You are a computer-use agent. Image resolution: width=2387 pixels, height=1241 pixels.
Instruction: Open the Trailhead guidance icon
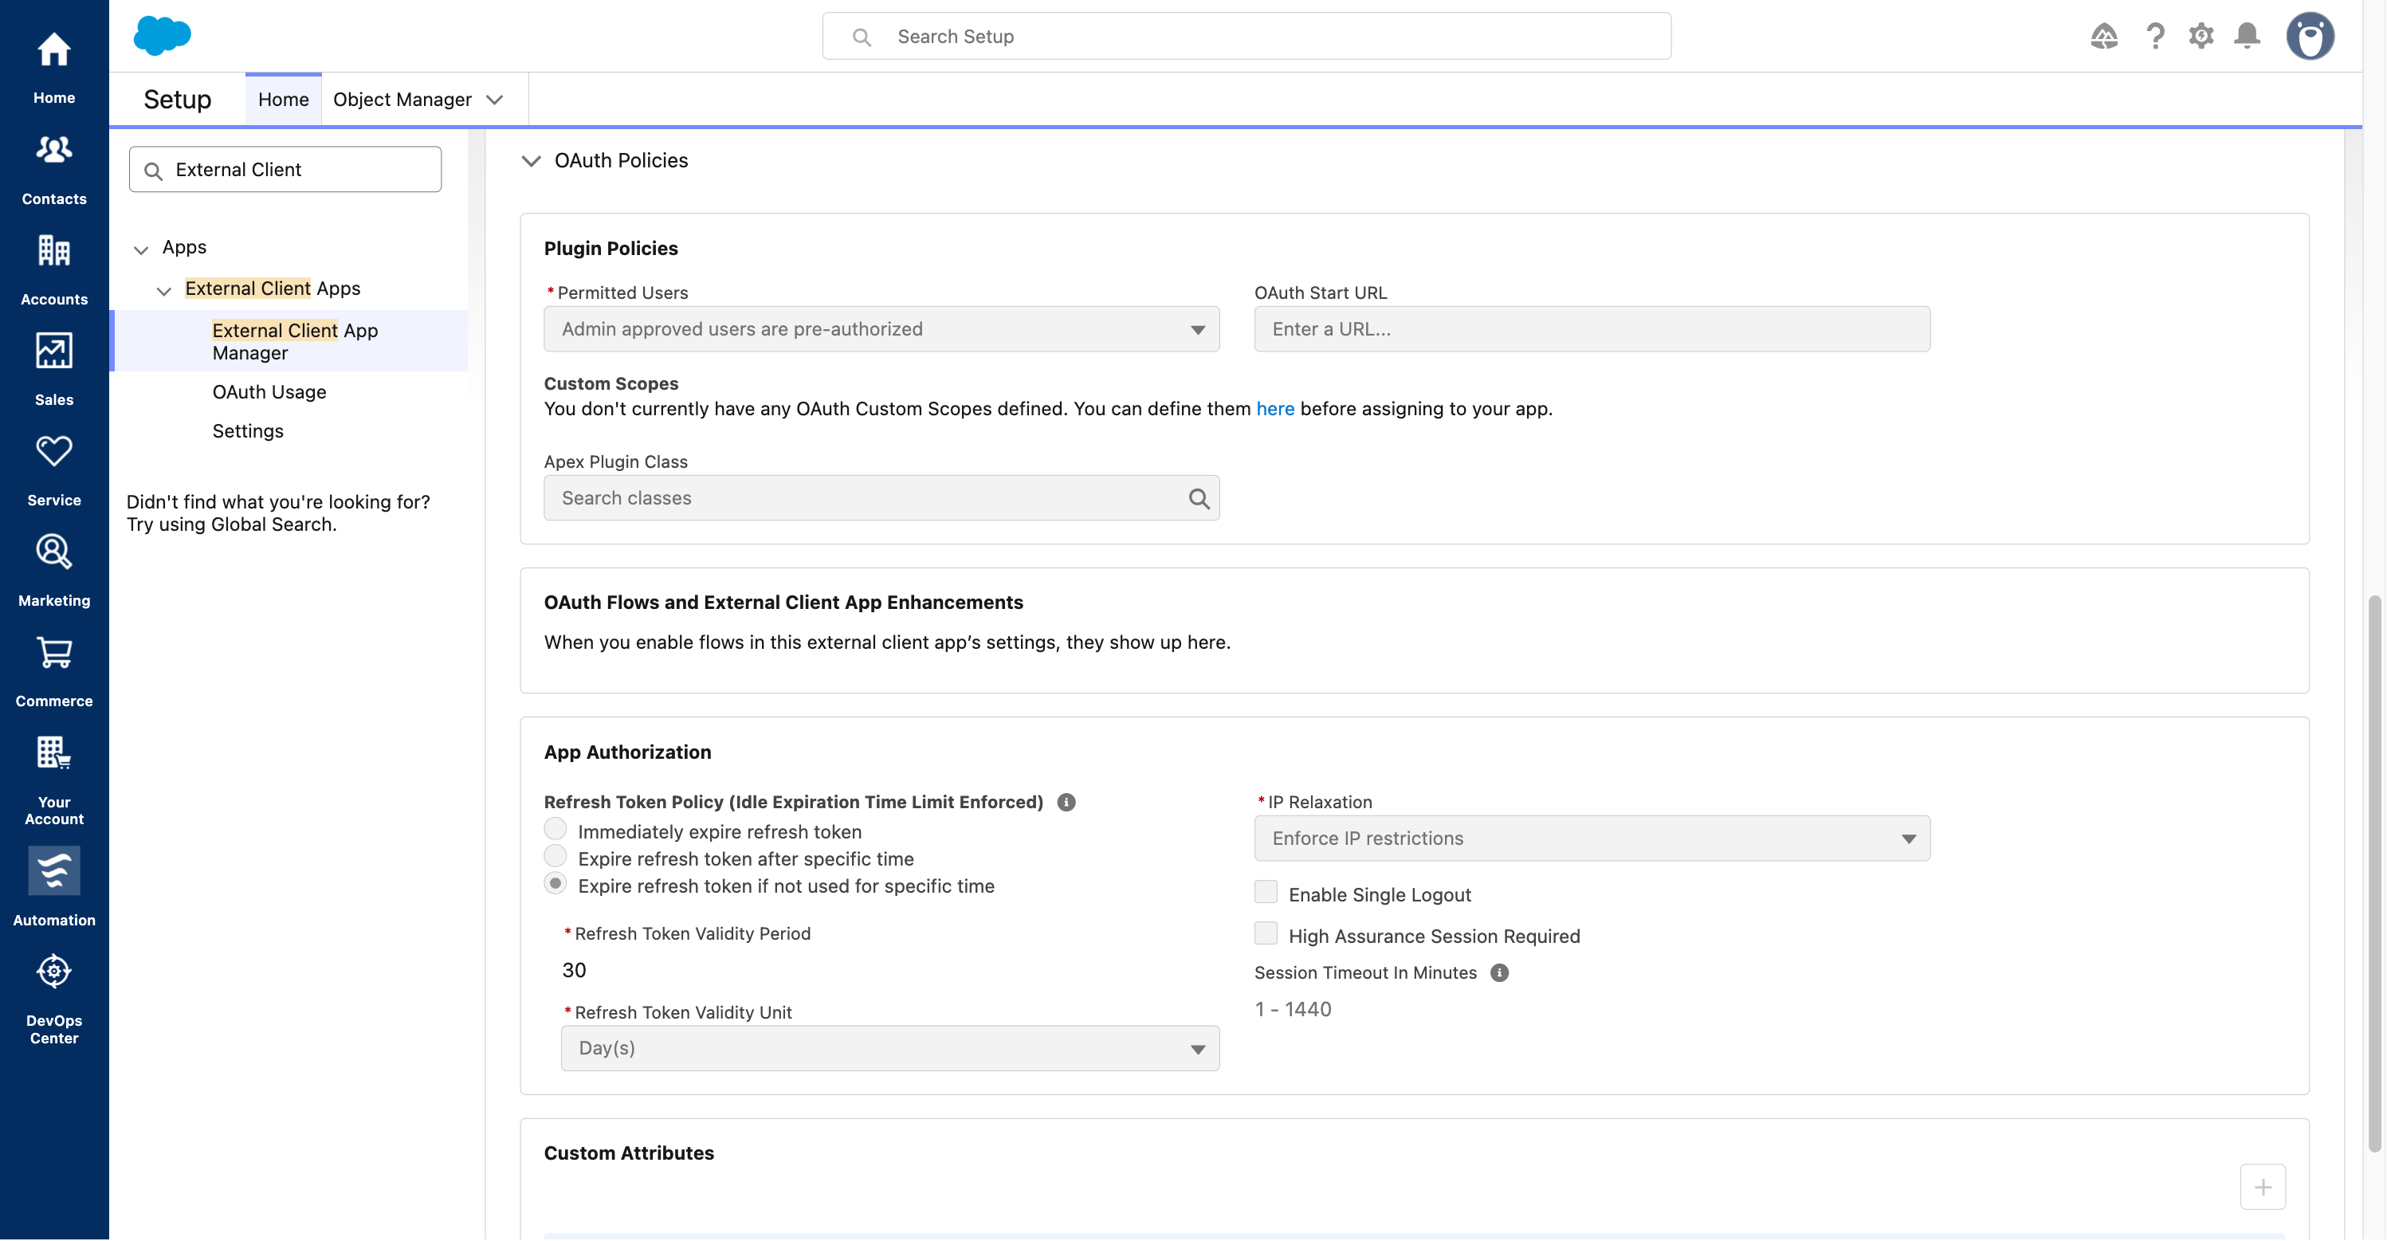2103,36
